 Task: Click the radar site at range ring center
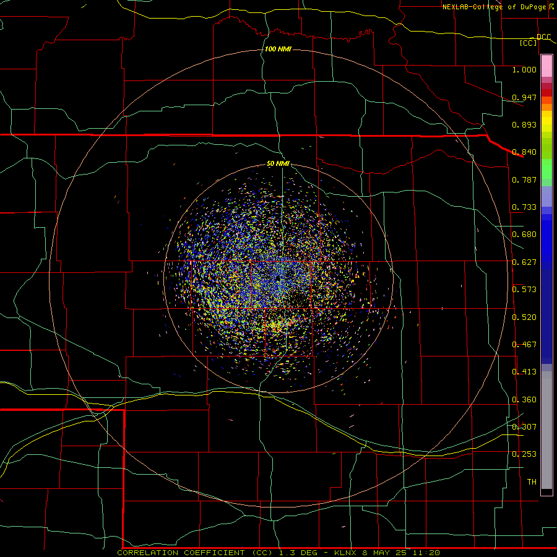tap(278, 279)
